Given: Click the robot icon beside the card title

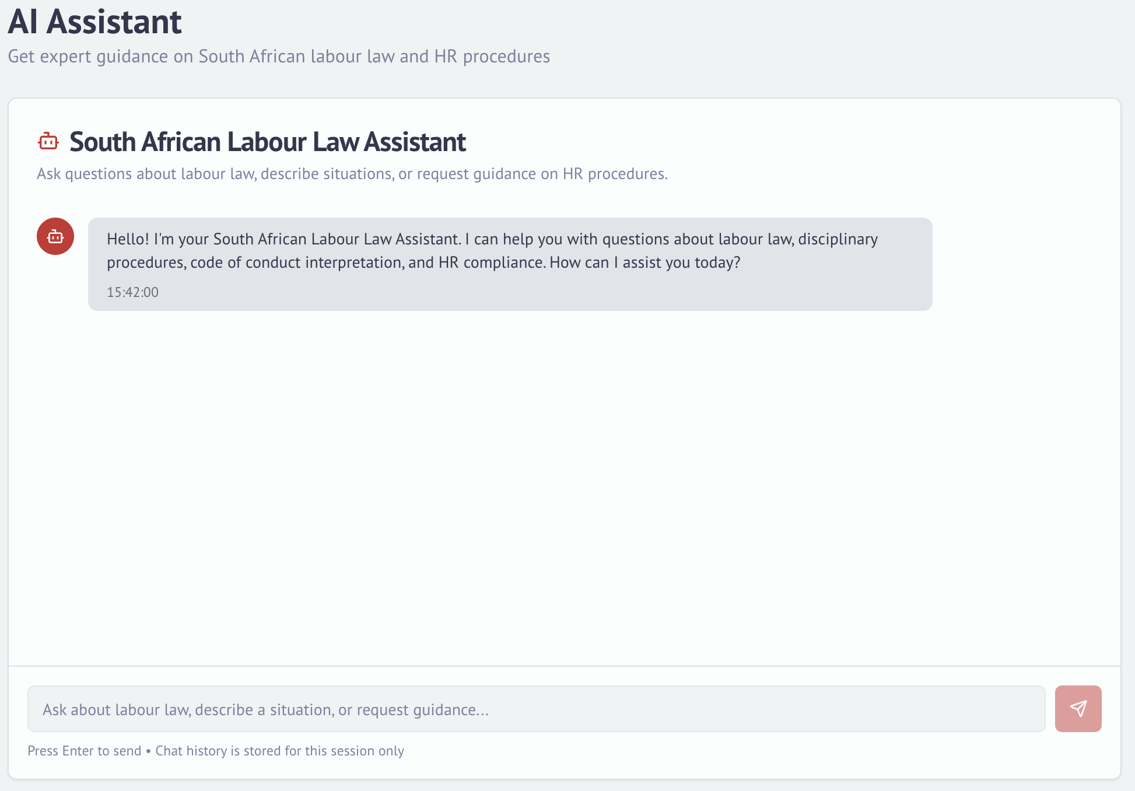Looking at the screenshot, I should click(x=48, y=142).
